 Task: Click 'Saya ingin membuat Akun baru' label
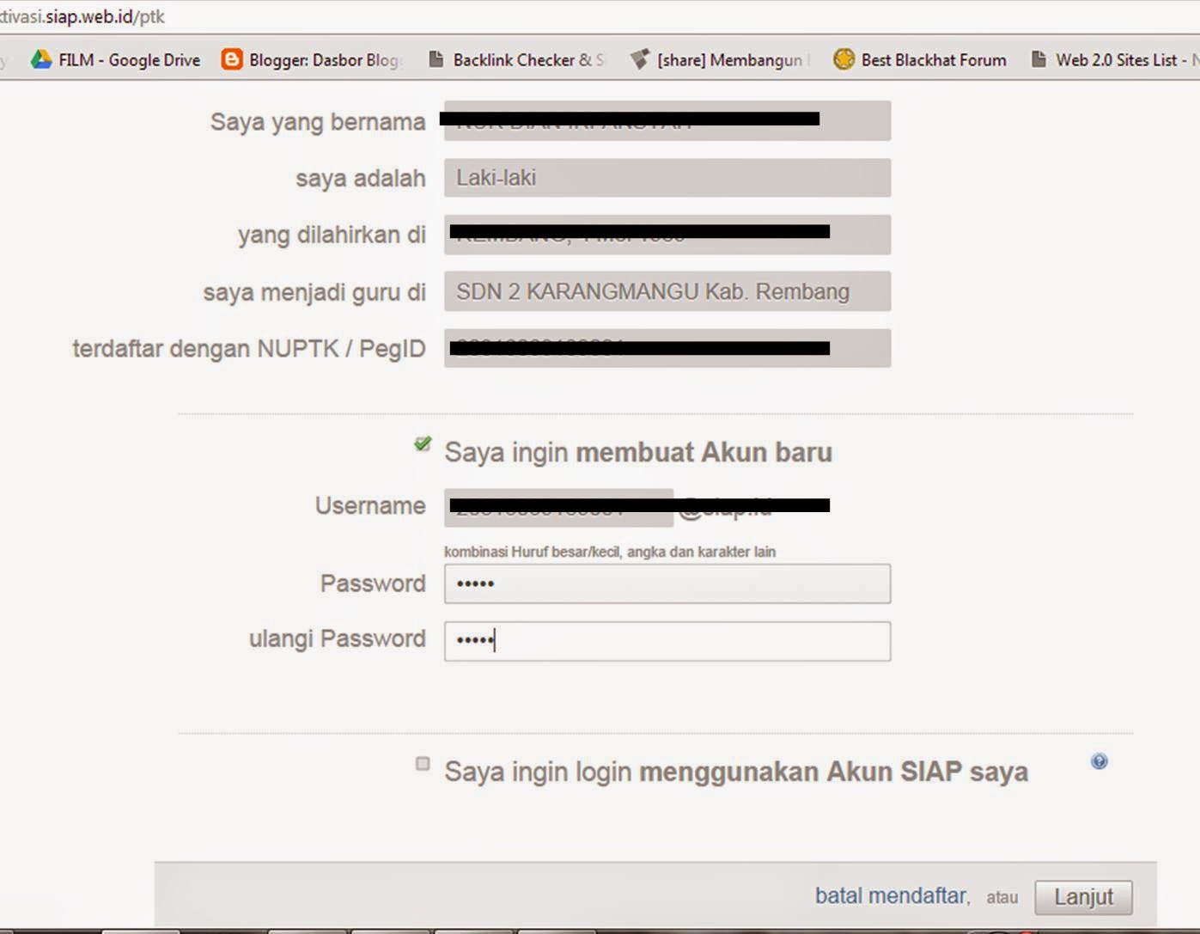tap(638, 452)
